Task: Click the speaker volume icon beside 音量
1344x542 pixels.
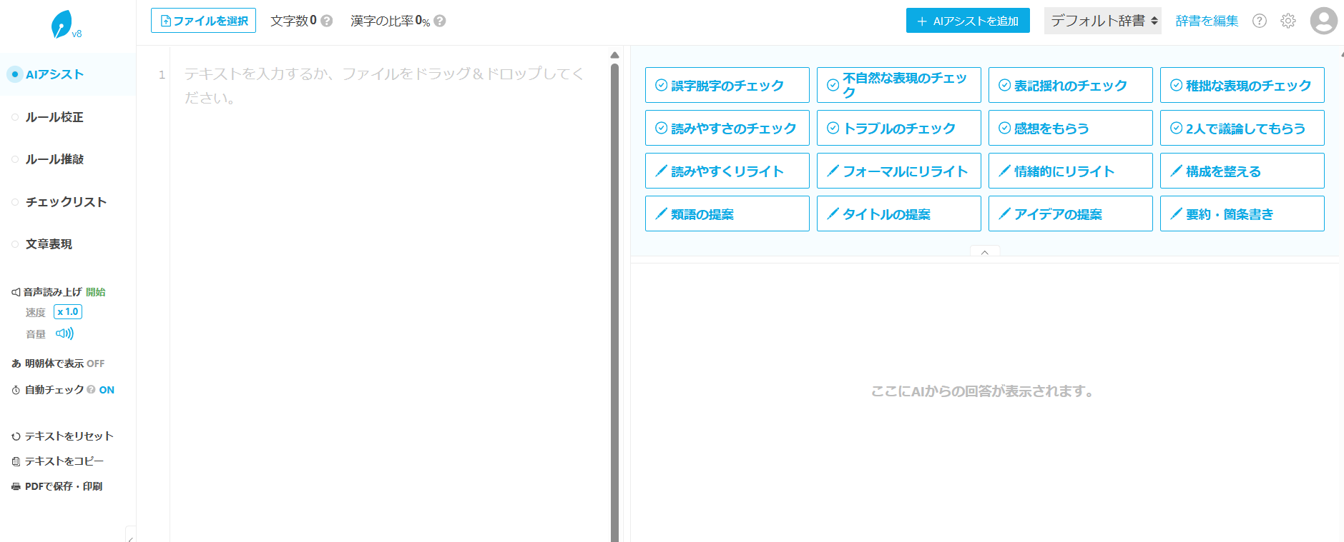Action: 64,333
